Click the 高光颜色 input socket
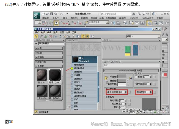The width and height of the screenshot is (179, 129). coord(72,72)
